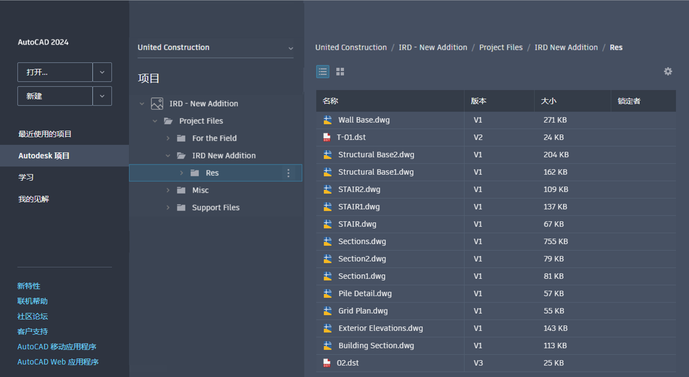Viewport: 689px width, 377px height.
Task: Select Sections.dwg file name
Action: [362, 241]
